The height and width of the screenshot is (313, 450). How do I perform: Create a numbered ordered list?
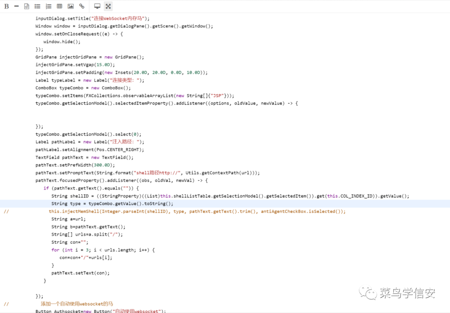[48, 6]
